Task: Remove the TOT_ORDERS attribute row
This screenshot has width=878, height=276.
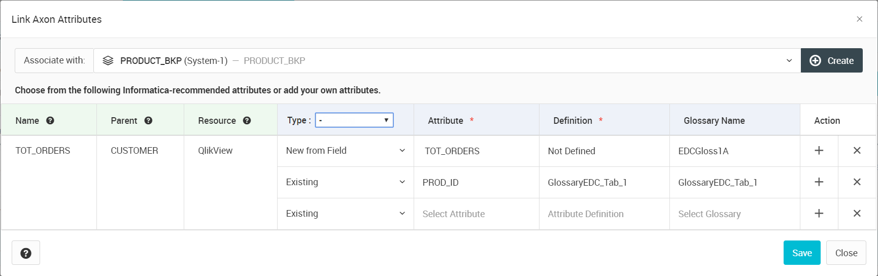Action: 857,151
